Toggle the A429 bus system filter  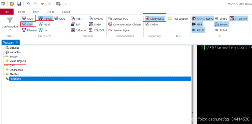click(27, 19)
